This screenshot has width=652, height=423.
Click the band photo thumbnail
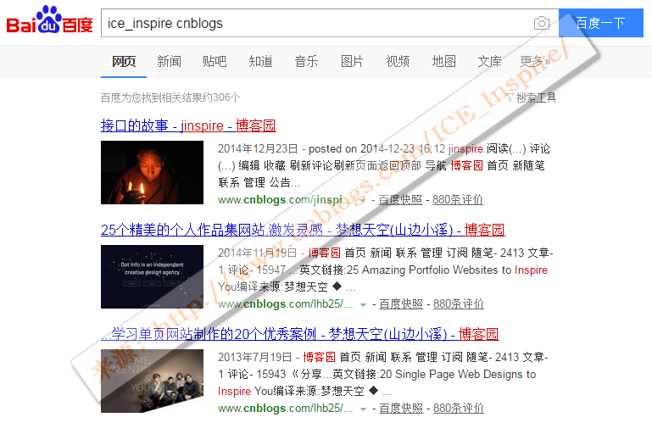point(152,381)
